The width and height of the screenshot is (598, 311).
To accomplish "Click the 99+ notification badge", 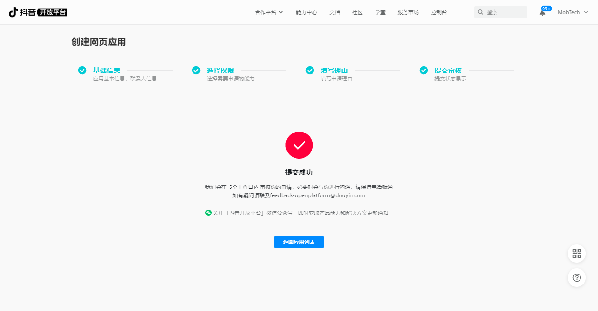I will [x=546, y=9].
